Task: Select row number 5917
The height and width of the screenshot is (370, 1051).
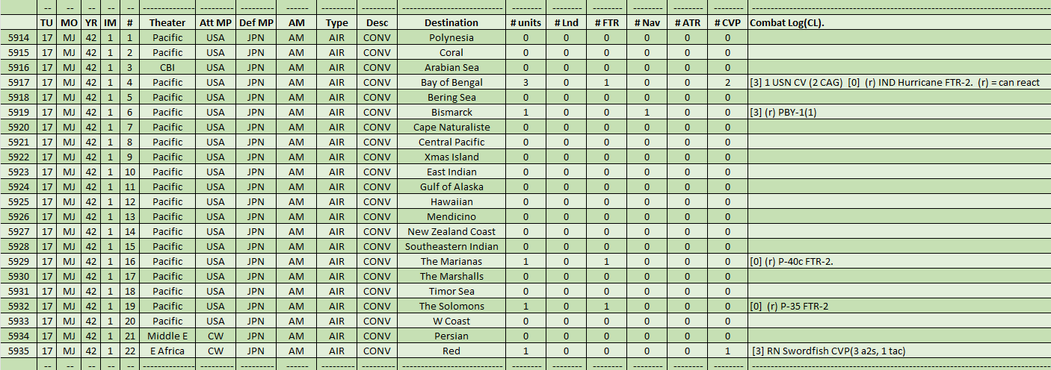Action: coord(19,83)
